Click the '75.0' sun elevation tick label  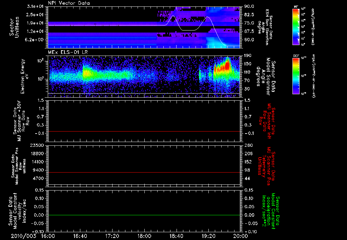(249, 23)
